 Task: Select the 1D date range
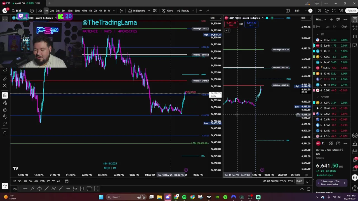[x=15, y=181]
